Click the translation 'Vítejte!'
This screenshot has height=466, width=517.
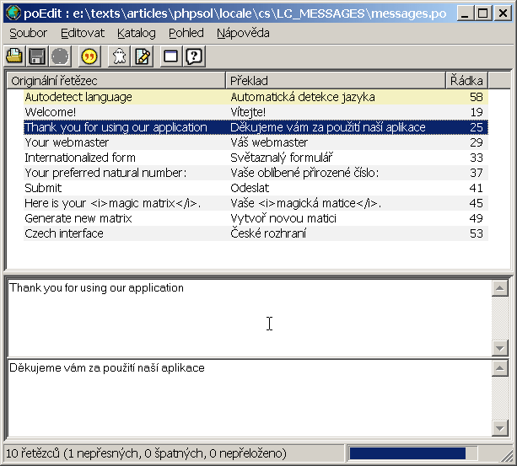(x=248, y=112)
